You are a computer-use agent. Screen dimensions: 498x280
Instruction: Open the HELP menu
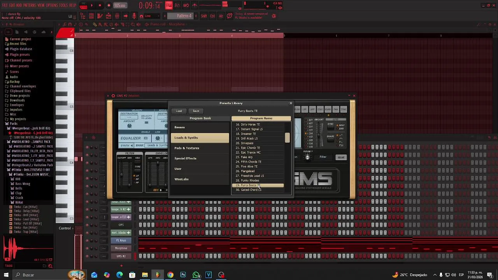[x=73, y=5]
